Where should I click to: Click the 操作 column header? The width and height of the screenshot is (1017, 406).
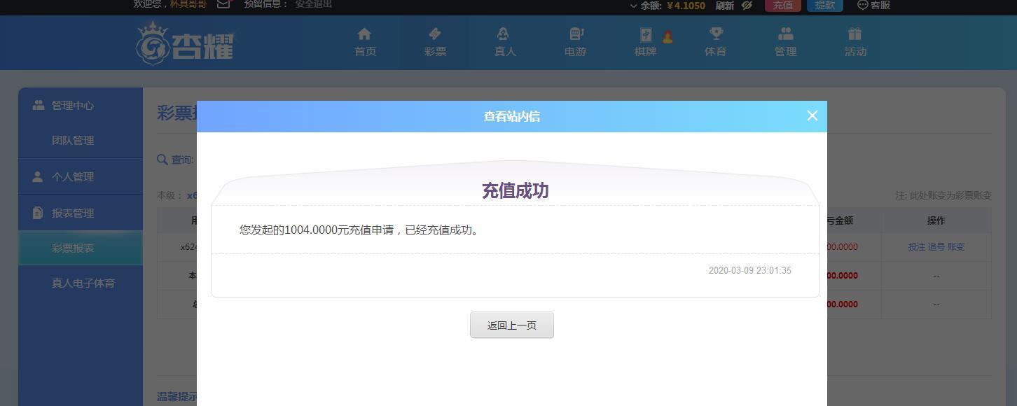(936, 220)
